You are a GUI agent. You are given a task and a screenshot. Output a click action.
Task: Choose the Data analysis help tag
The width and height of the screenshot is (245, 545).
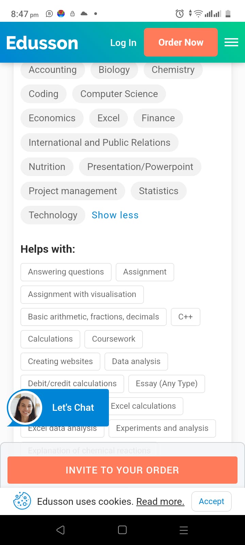[136, 361]
